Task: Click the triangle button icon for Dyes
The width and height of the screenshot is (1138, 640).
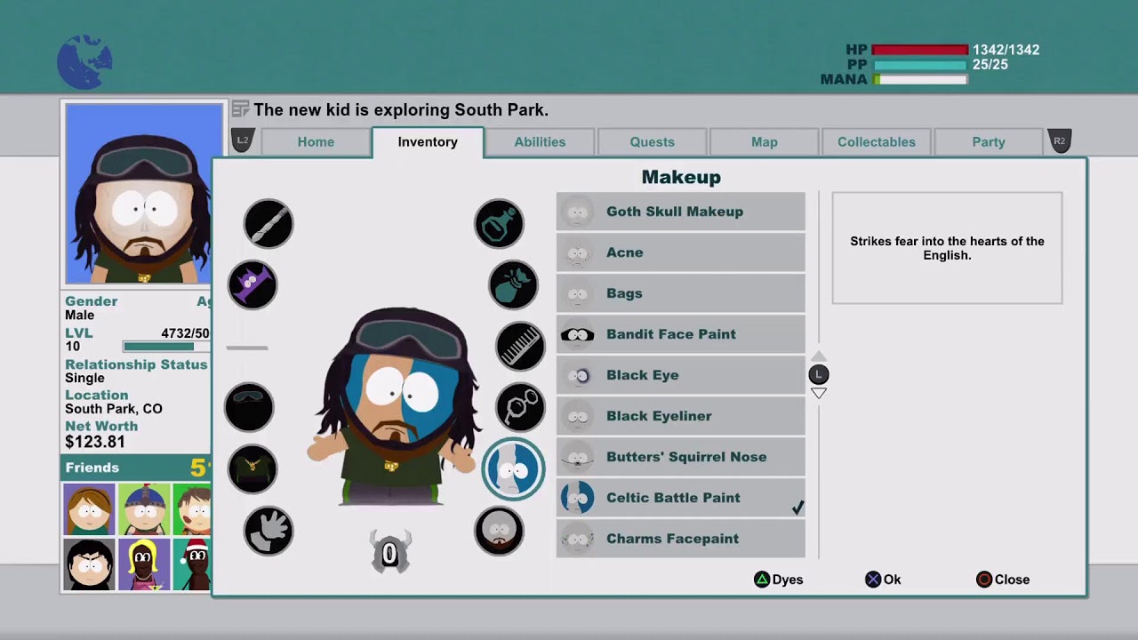Action: [762, 580]
